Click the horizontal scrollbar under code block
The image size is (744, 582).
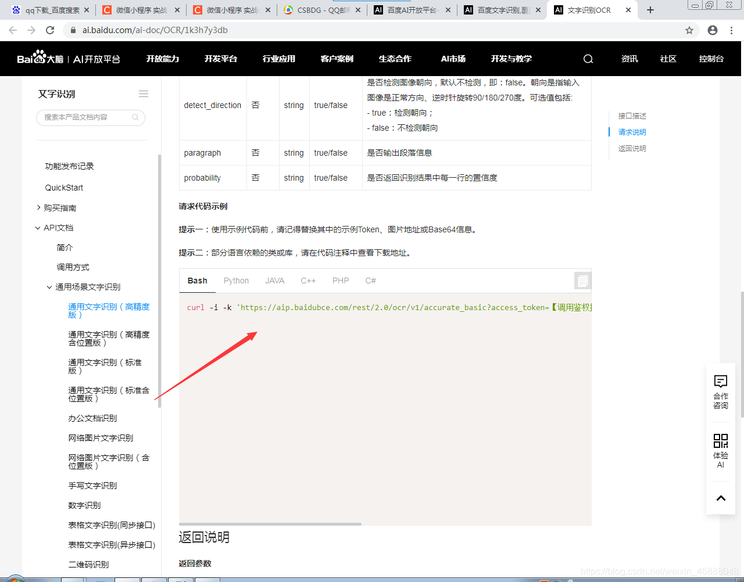pos(270,524)
